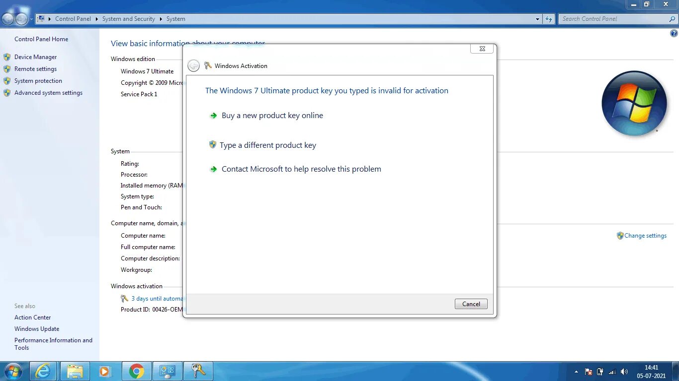Choose Contact Microsoft to help resolve this problem

tap(301, 169)
